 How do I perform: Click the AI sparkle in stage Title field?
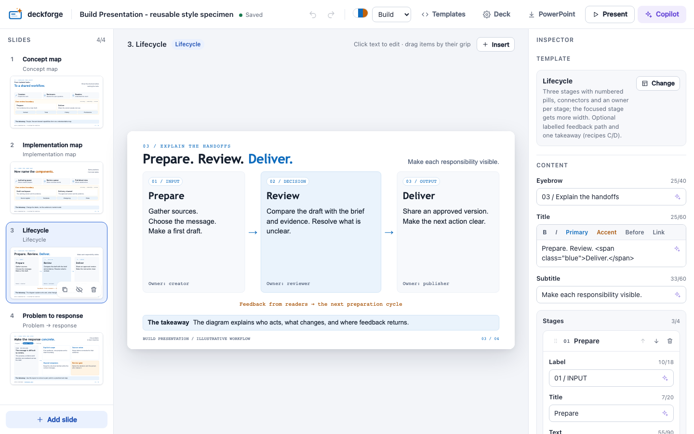tap(665, 413)
